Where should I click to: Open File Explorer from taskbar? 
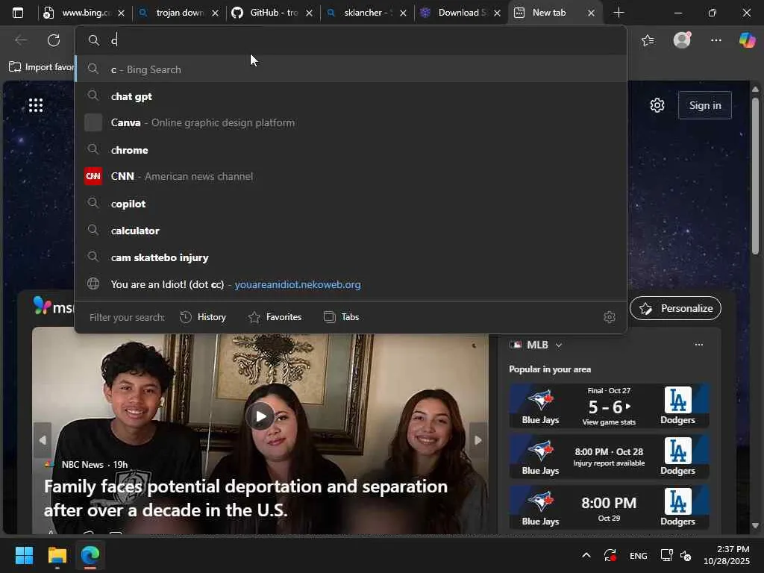pyautogui.click(x=57, y=555)
